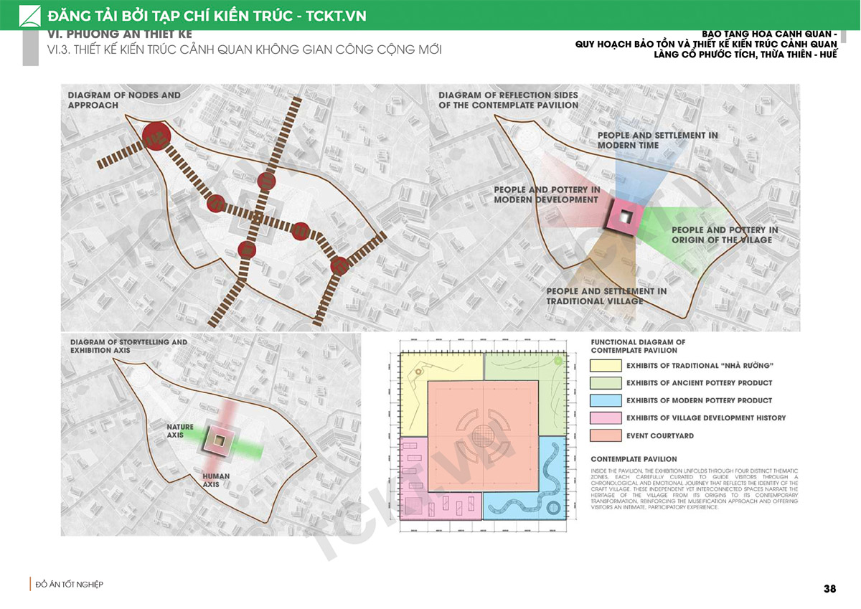The height and width of the screenshot is (609, 861).
Task: Pick the yellow traditional Nhà Rường legend swatch
Action: click(x=604, y=366)
